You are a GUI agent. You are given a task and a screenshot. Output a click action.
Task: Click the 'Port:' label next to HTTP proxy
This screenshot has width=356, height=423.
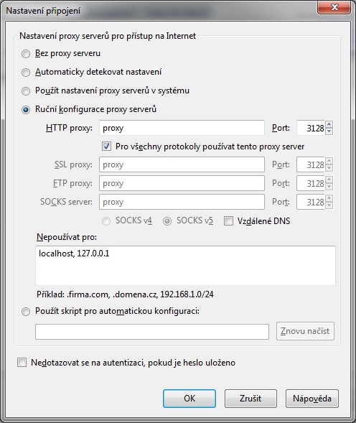click(x=281, y=128)
